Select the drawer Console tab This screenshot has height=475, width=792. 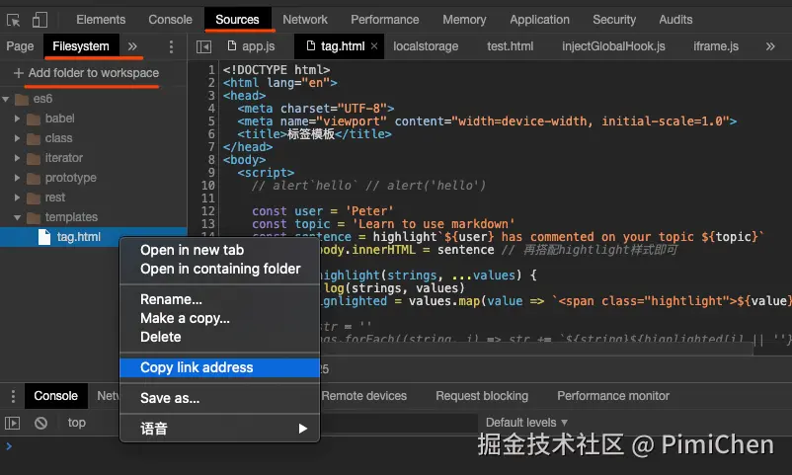(x=55, y=396)
